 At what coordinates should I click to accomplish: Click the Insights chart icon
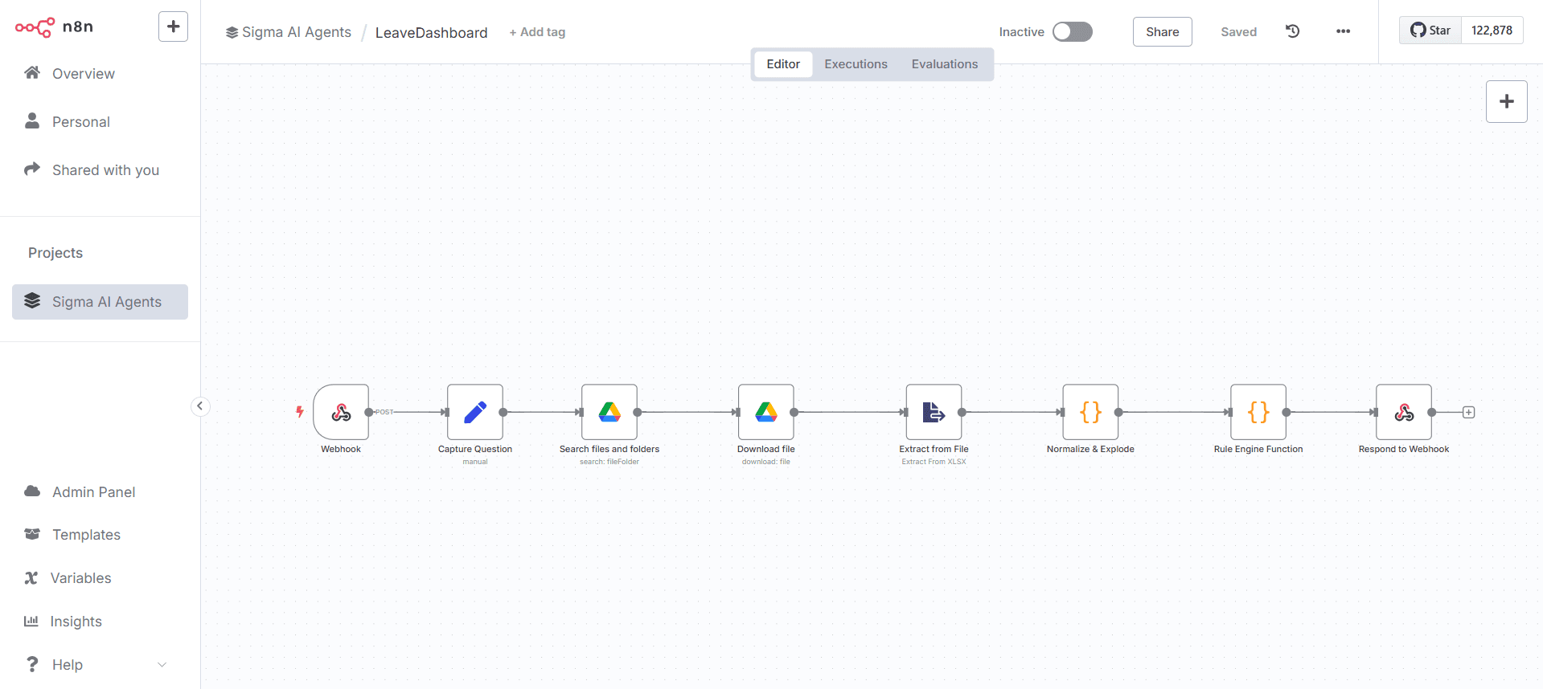pos(31,621)
